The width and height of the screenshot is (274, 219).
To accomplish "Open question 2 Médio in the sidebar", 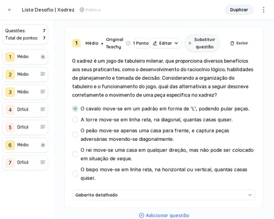I will pos(25,74).
